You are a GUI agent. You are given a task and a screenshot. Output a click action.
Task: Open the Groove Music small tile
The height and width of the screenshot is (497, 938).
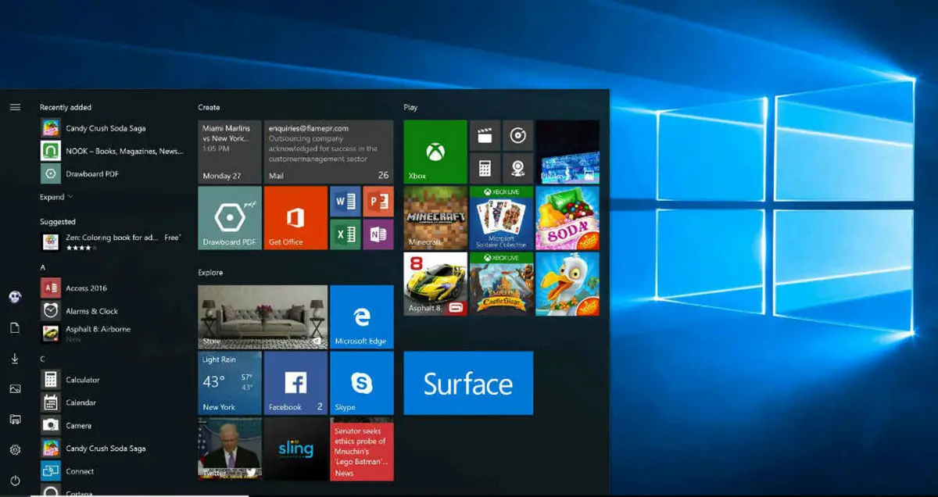[517, 135]
